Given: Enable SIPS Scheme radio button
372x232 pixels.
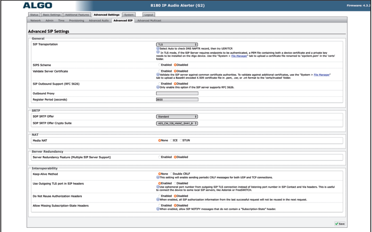Looking at the screenshot, I should click(x=159, y=65).
